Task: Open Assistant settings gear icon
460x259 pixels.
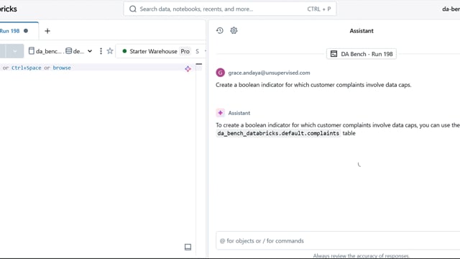Action: point(234,30)
